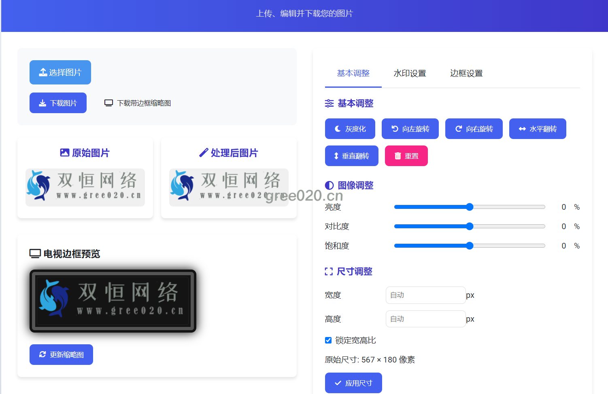Flip vertically using 垂直翻转
The image size is (608, 394).
pos(351,156)
